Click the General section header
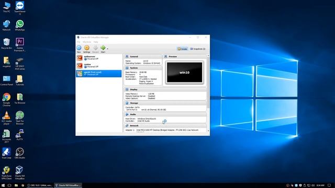 (143, 56)
